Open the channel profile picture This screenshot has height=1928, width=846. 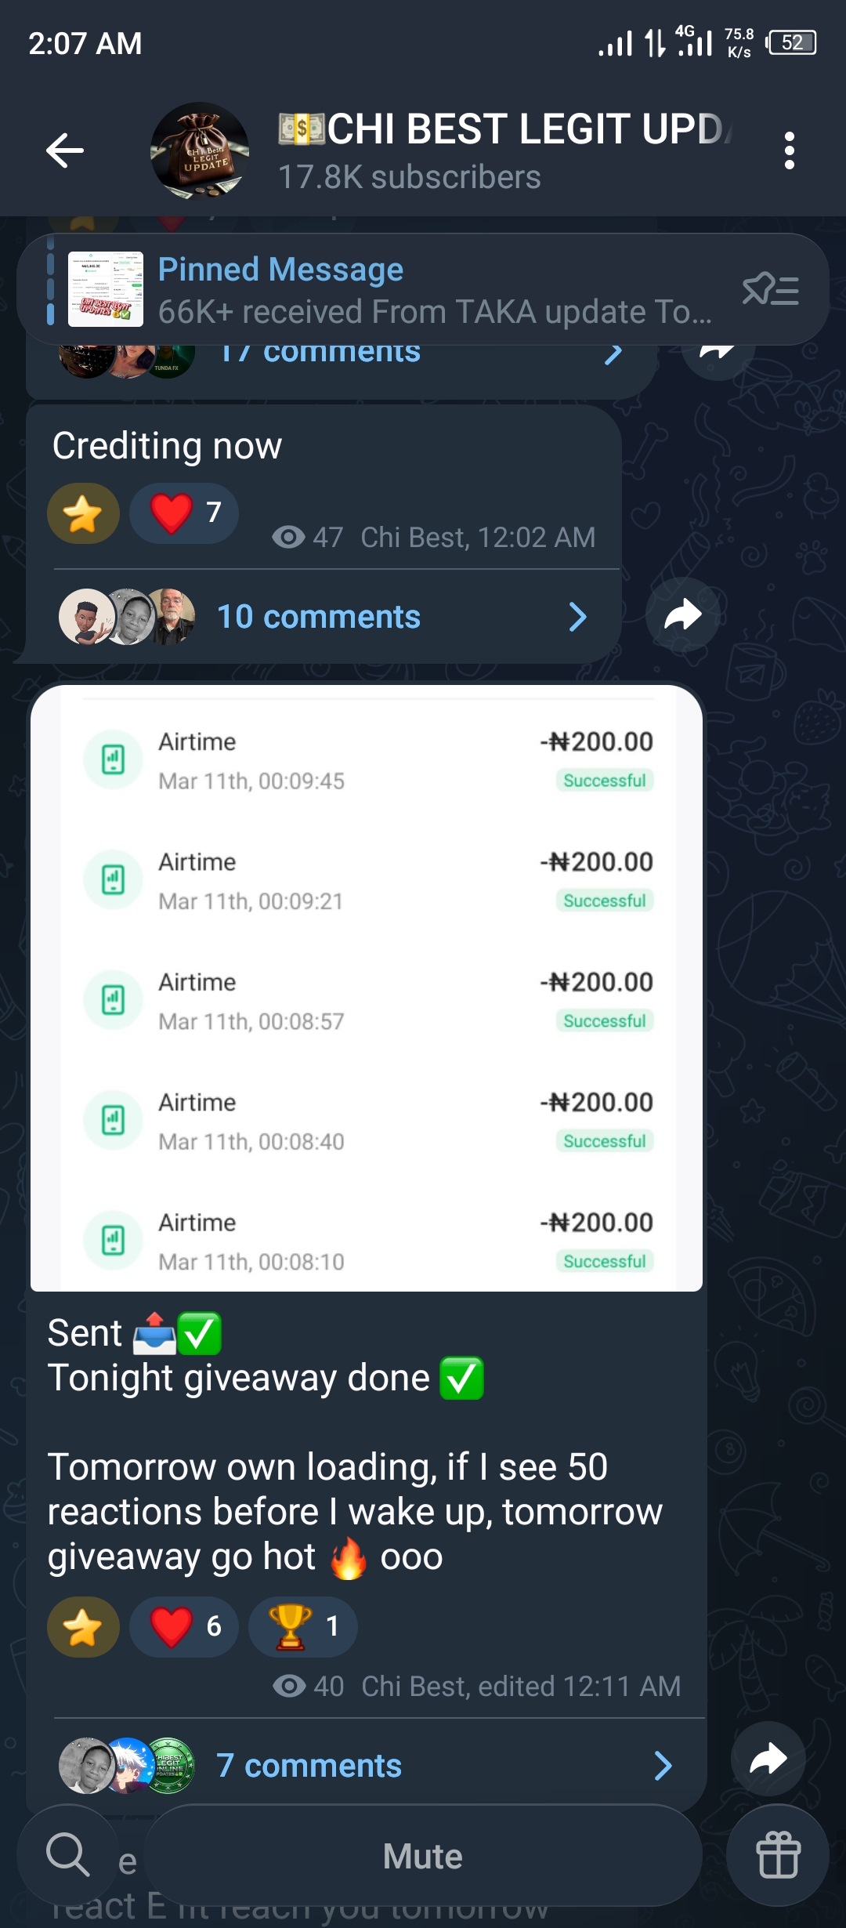click(x=200, y=150)
